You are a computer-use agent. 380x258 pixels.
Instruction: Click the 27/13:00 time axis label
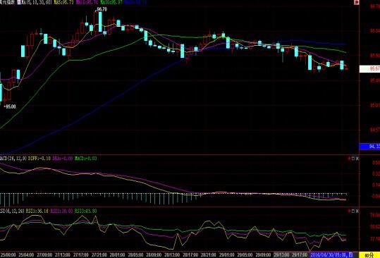click(63, 255)
